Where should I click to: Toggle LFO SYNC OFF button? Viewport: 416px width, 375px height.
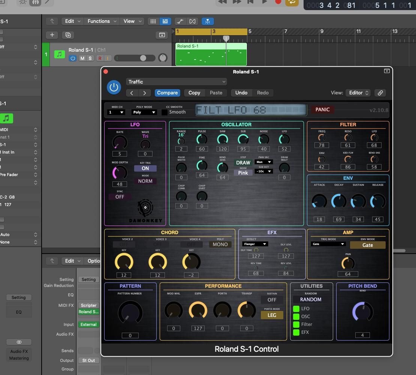(120, 197)
